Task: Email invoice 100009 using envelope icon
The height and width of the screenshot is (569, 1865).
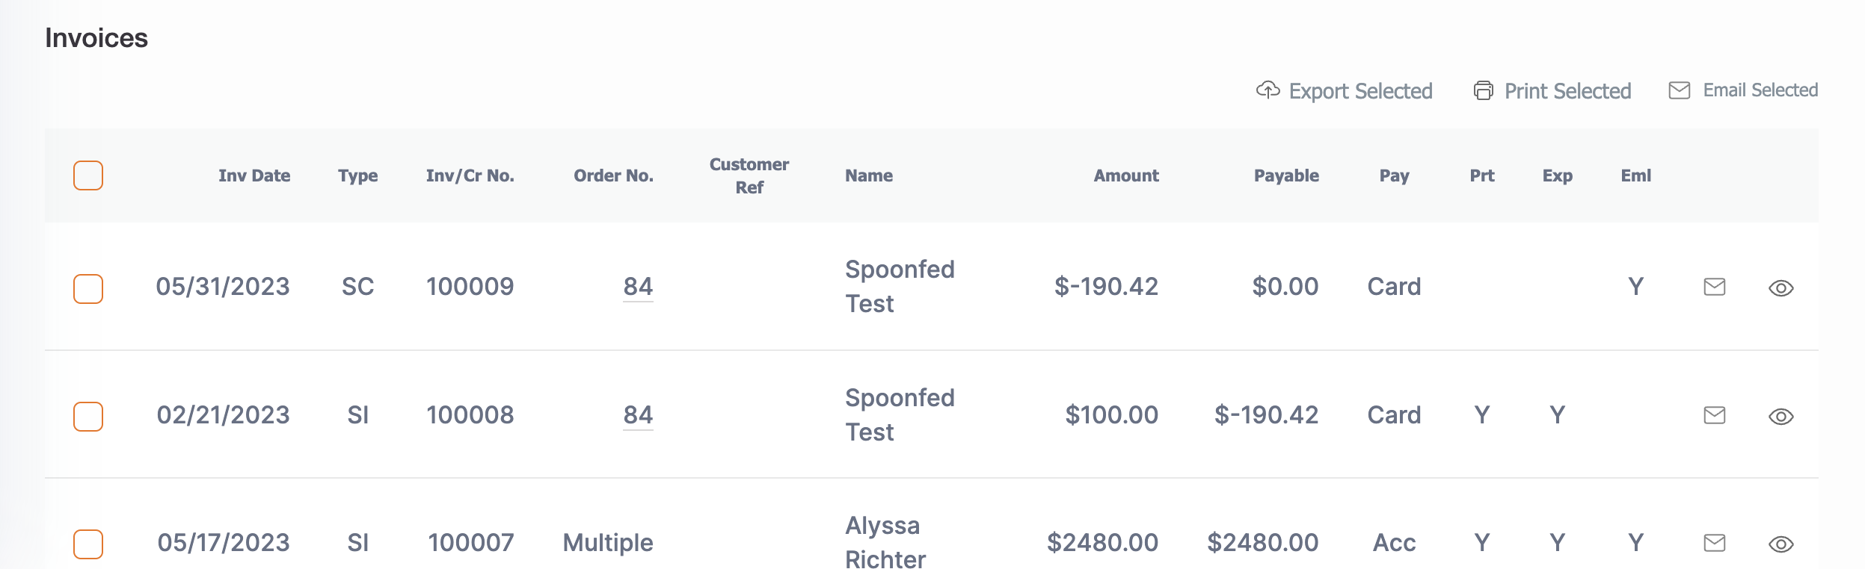Action: (1715, 287)
